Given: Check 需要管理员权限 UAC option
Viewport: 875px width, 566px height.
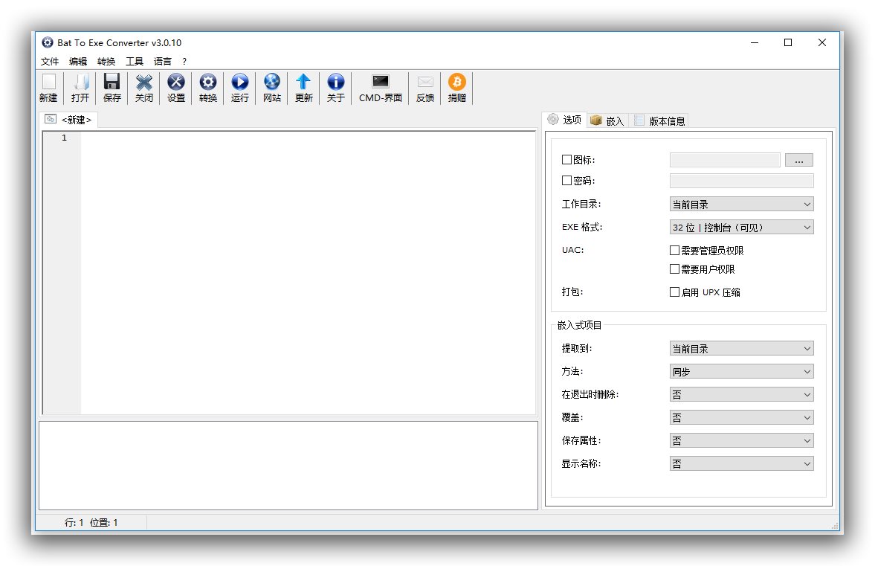Looking at the screenshot, I should (675, 250).
